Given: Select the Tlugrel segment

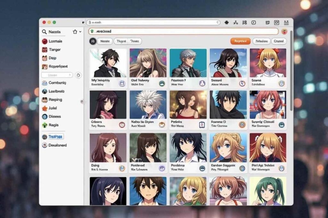Looking at the screenshot, I should [121, 41].
